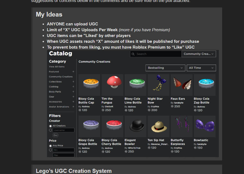Choose the Any Price radio option

[x=50, y=146]
